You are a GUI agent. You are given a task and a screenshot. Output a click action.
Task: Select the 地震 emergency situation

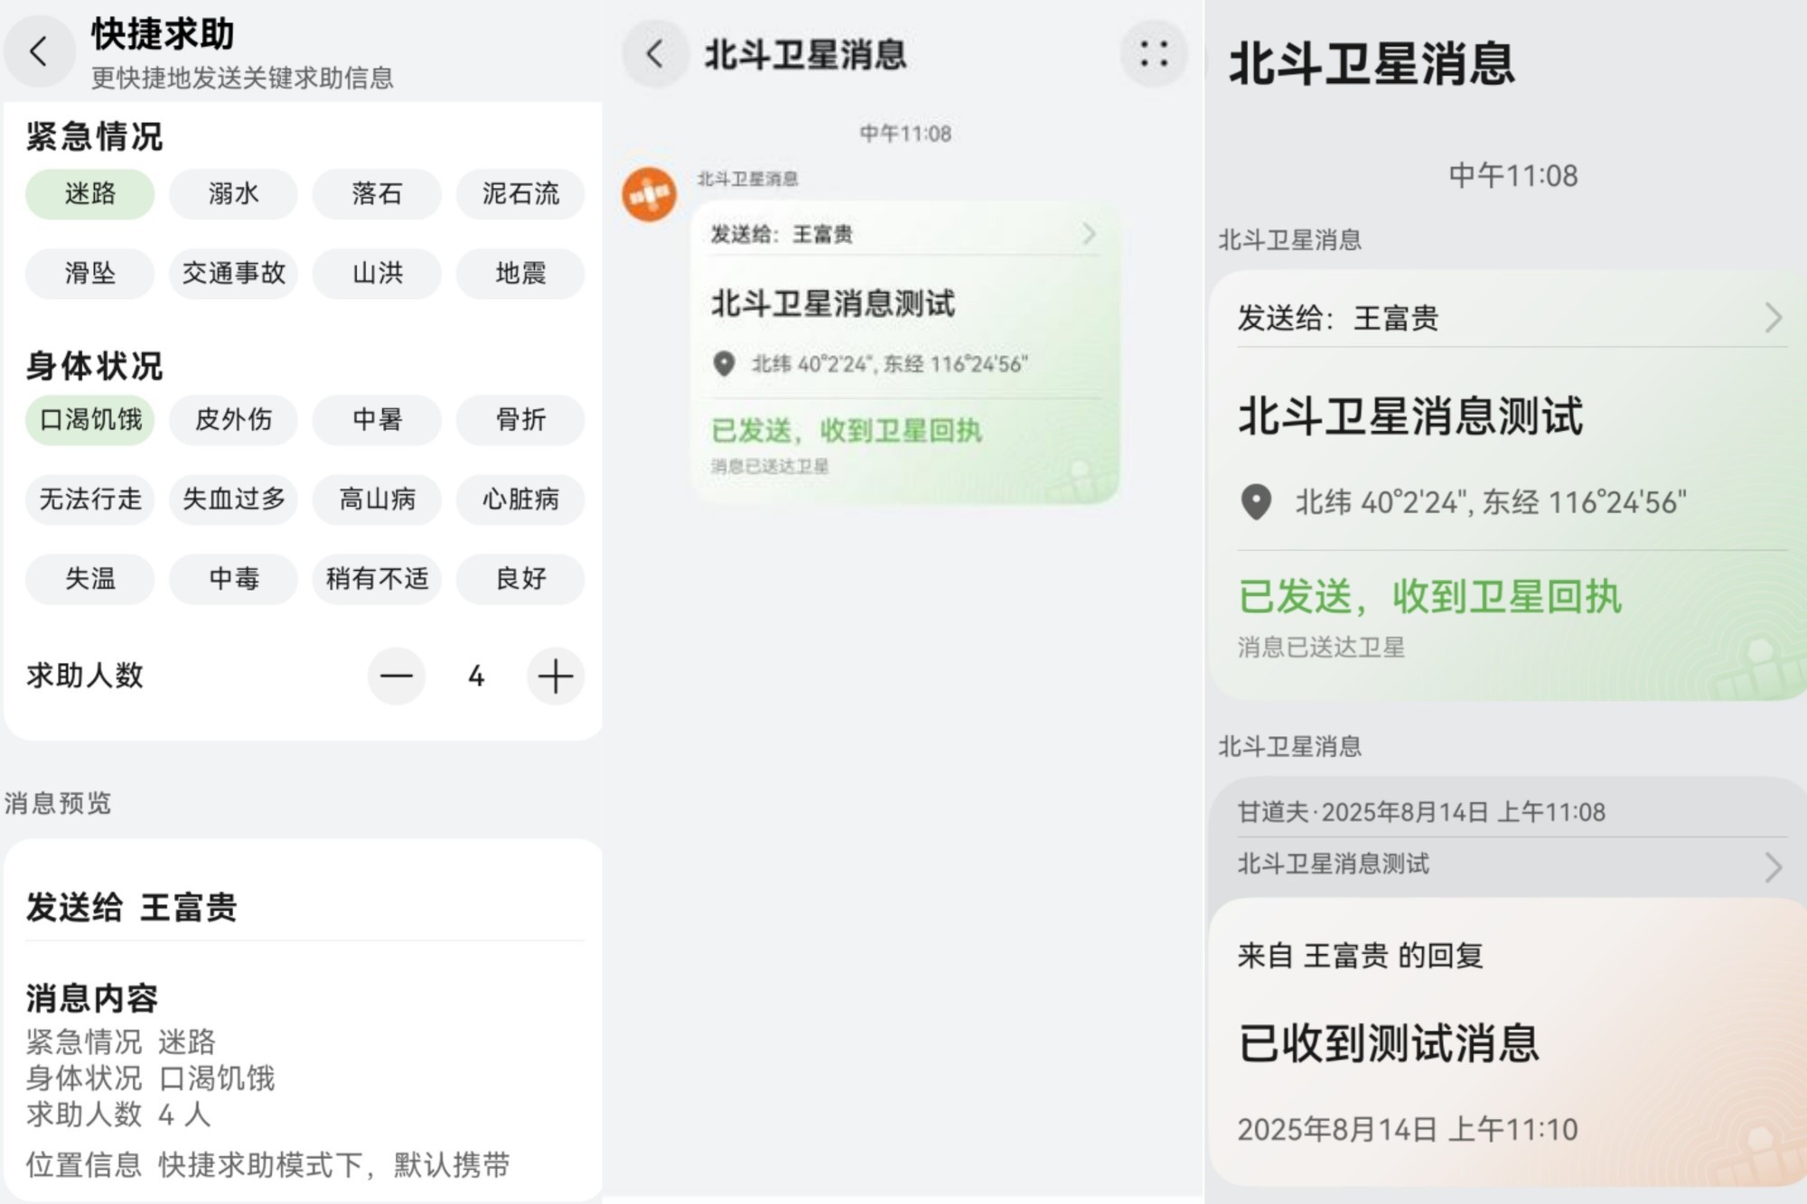click(x=520, y=274)
